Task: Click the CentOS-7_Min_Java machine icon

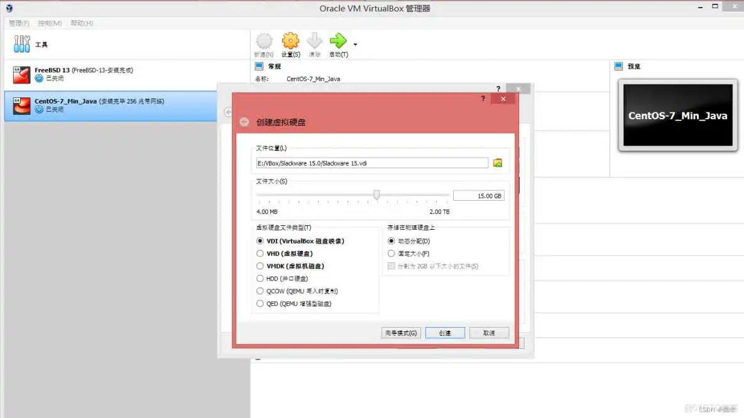Action: coord(21,105)
